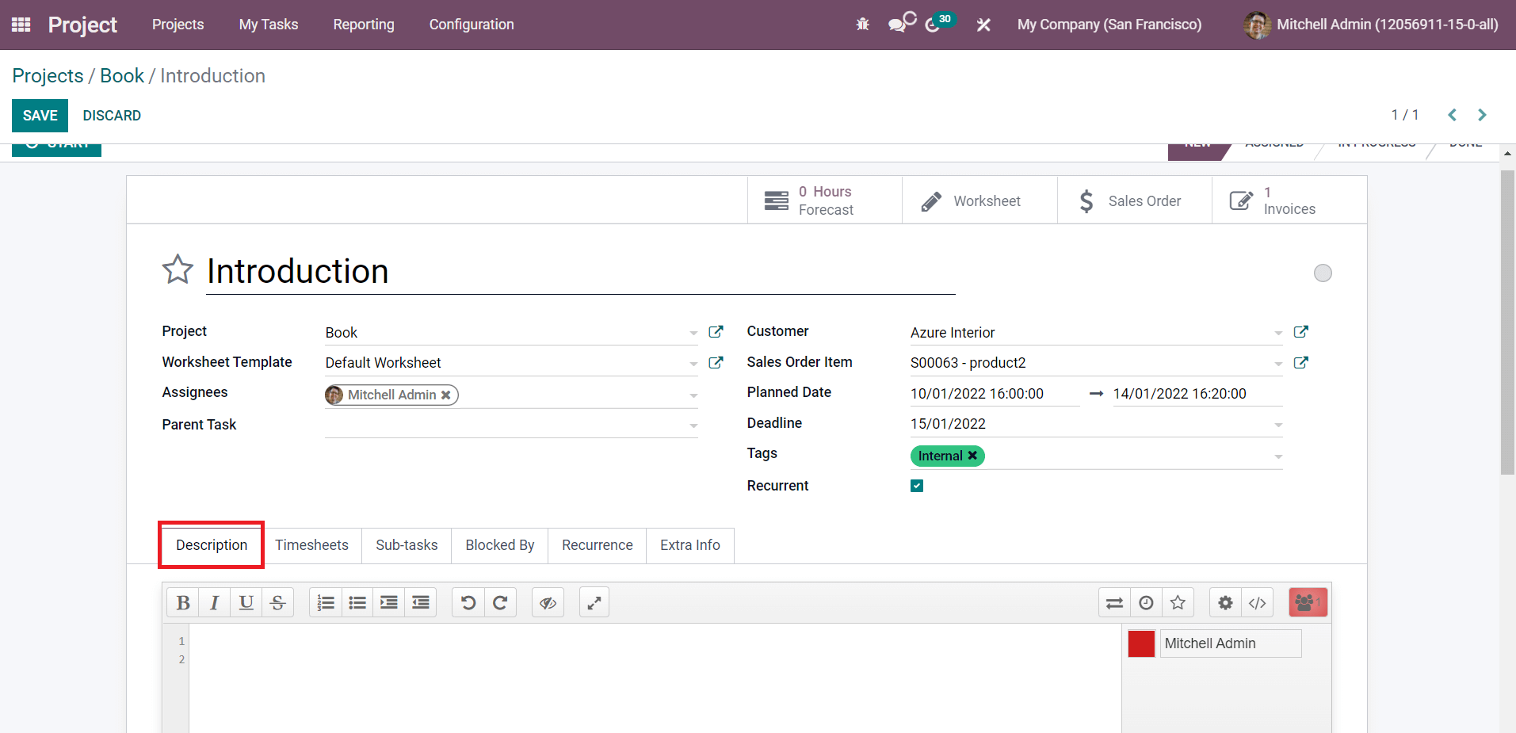Expand the editor to fullscreen
The height and width of the screenshot is (733, 1516).
[594, 603]
